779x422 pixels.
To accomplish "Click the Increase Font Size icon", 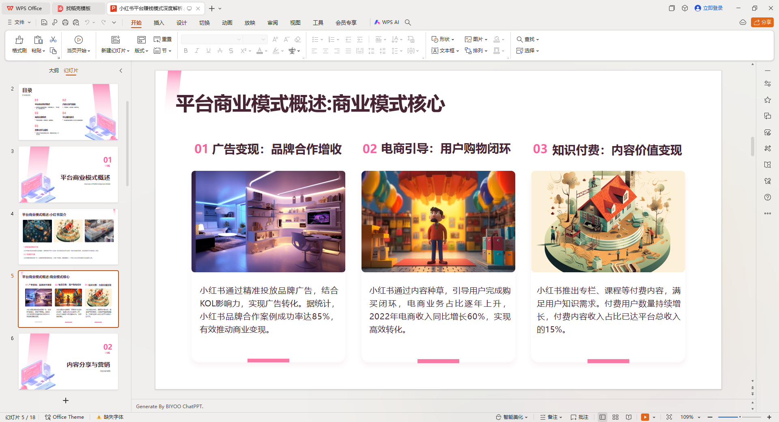I will (275, 39).
